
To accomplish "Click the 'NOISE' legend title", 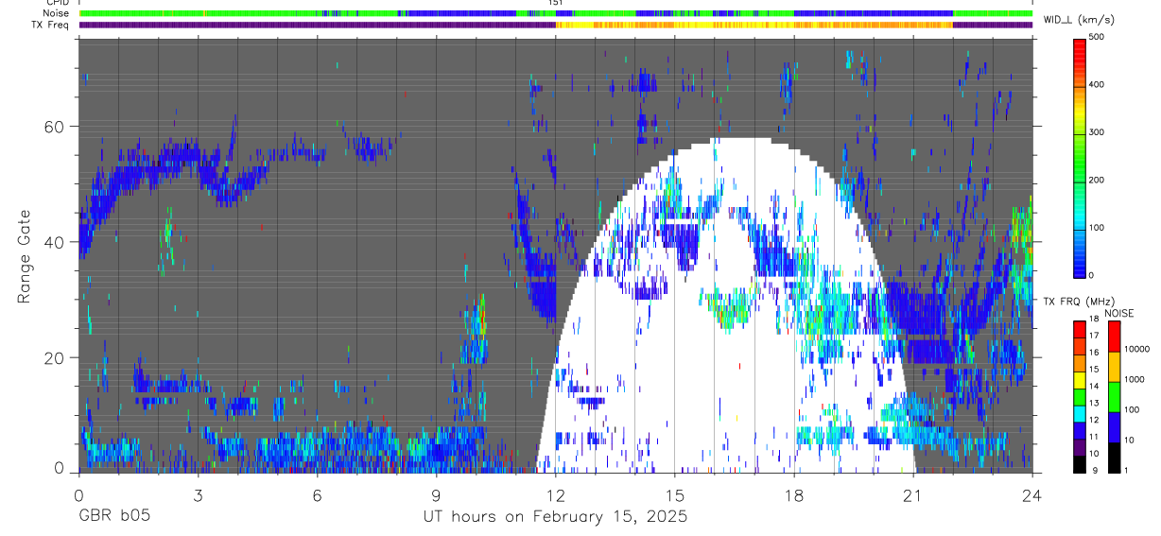I will coord(1119,313).
